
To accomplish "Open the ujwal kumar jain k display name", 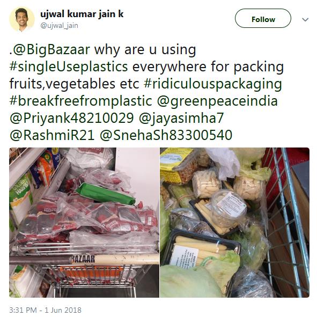I will click(x=82, y=14).
